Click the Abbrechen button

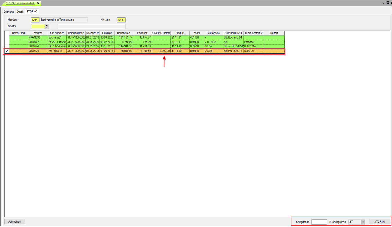pyautogui.click(x=14, y=222)
